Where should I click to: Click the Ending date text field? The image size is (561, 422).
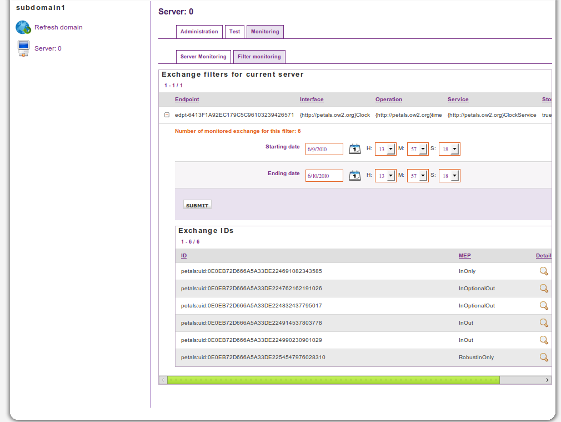(324, 176)
